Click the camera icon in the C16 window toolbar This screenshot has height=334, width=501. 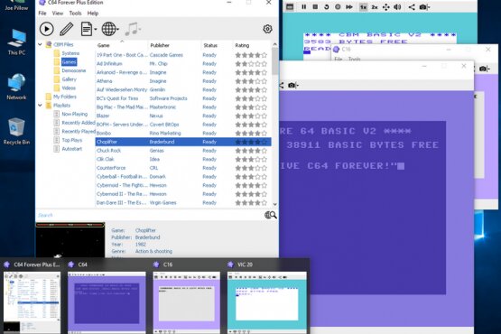click(x=484, y=69)
